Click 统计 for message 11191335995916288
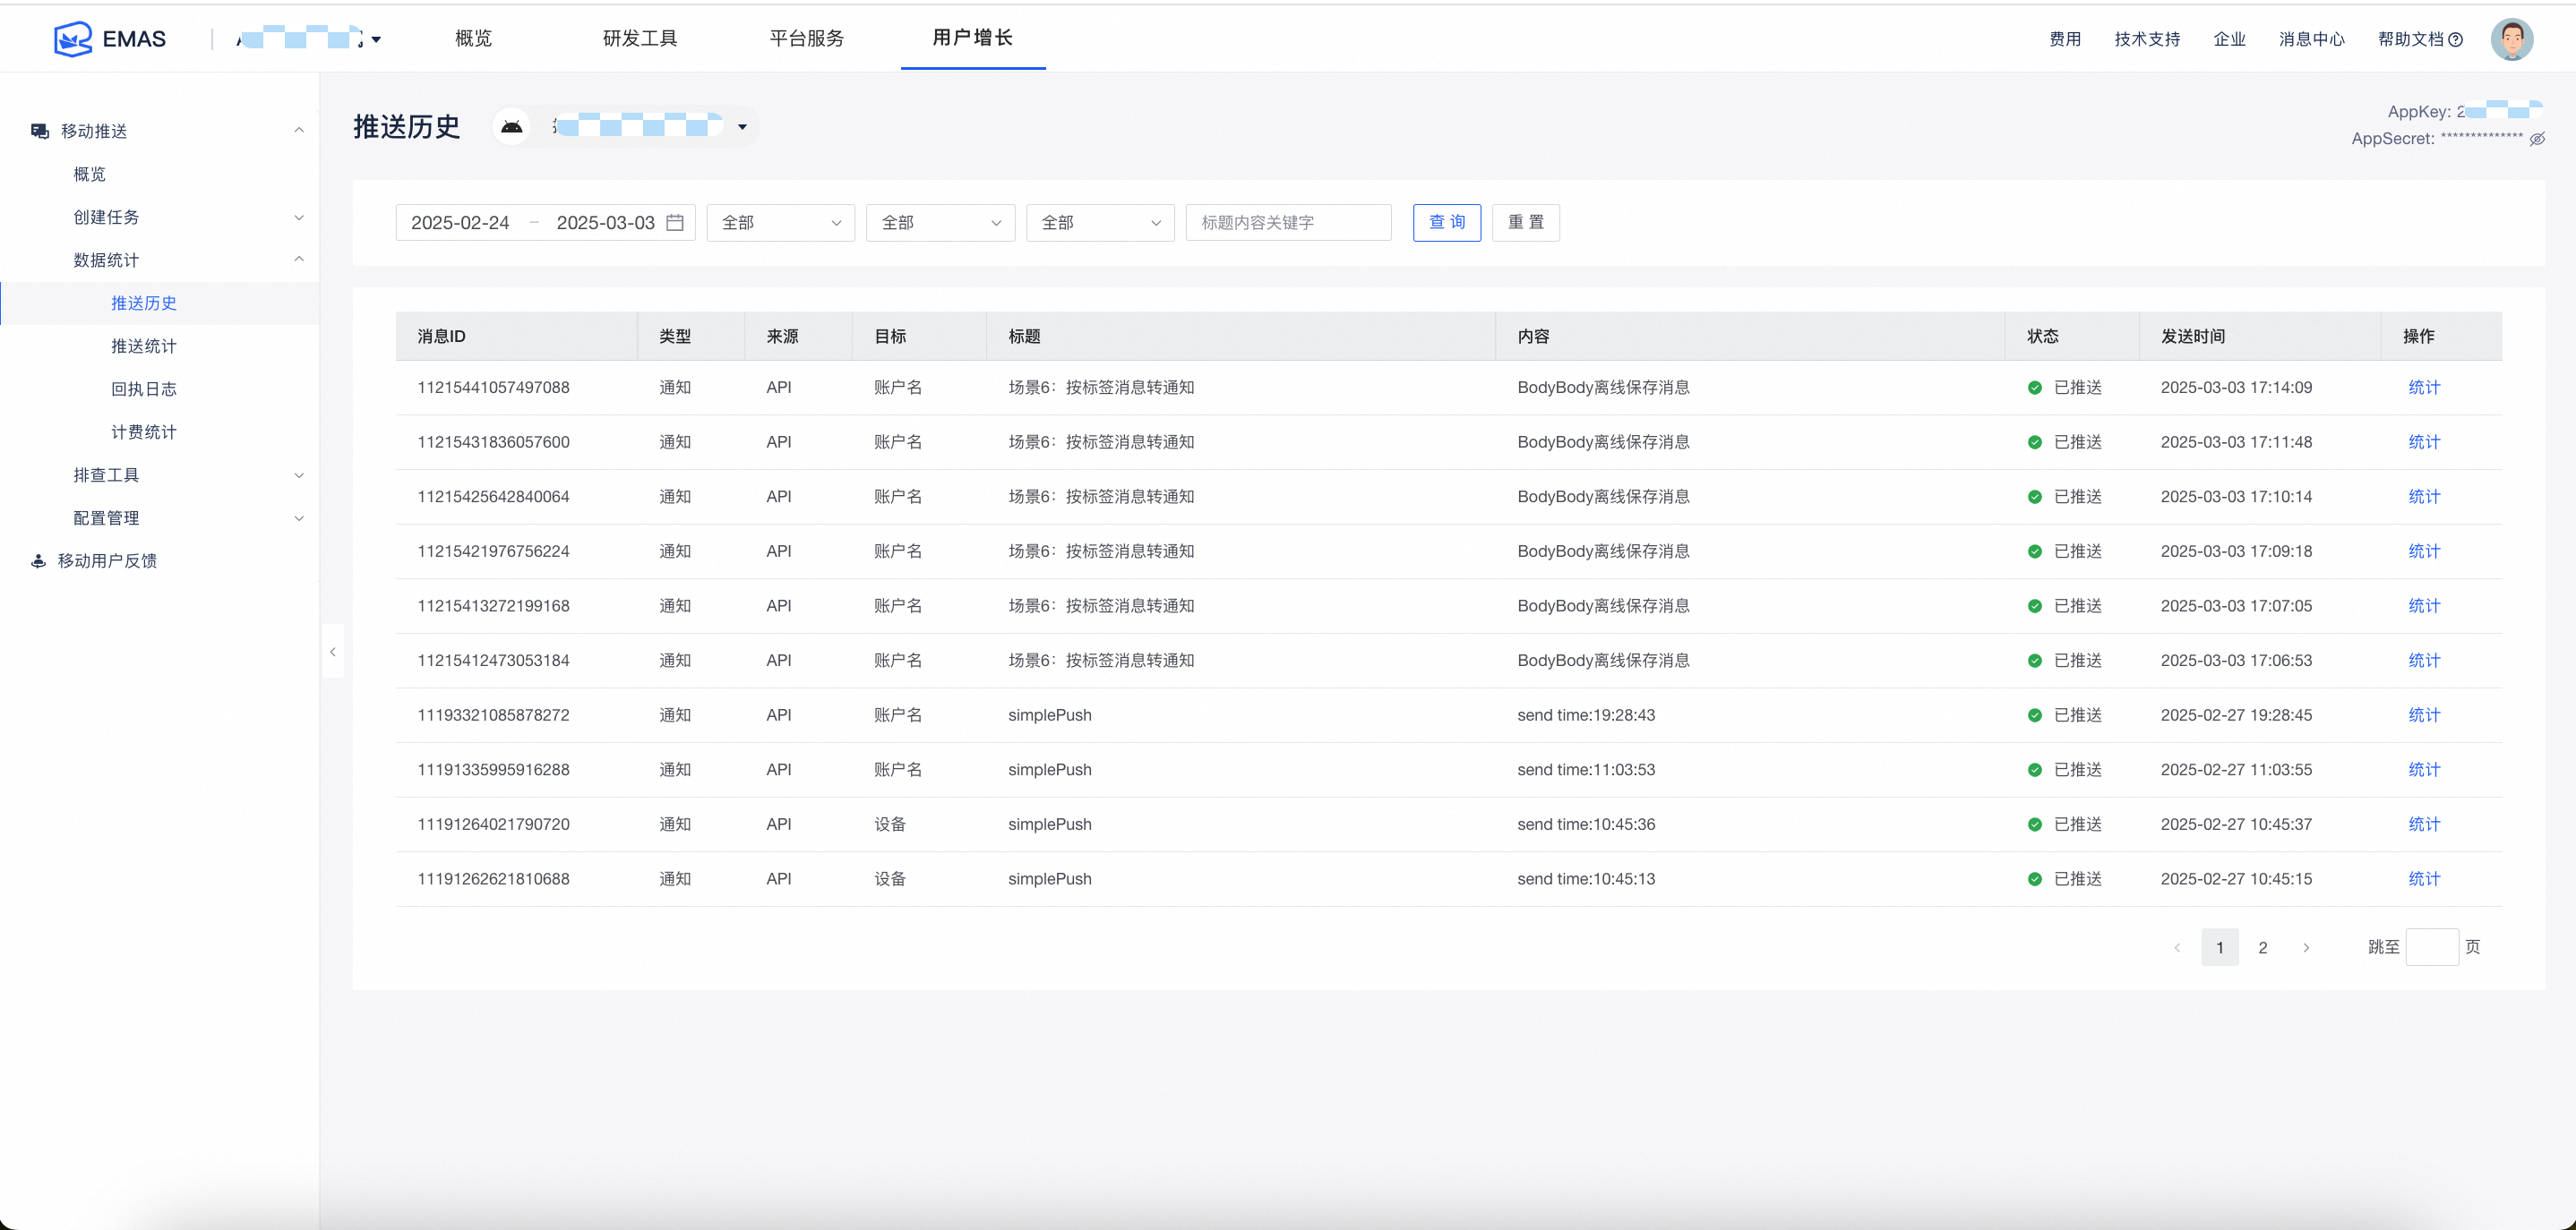 pyautogui.click(x=2424, y=769)
